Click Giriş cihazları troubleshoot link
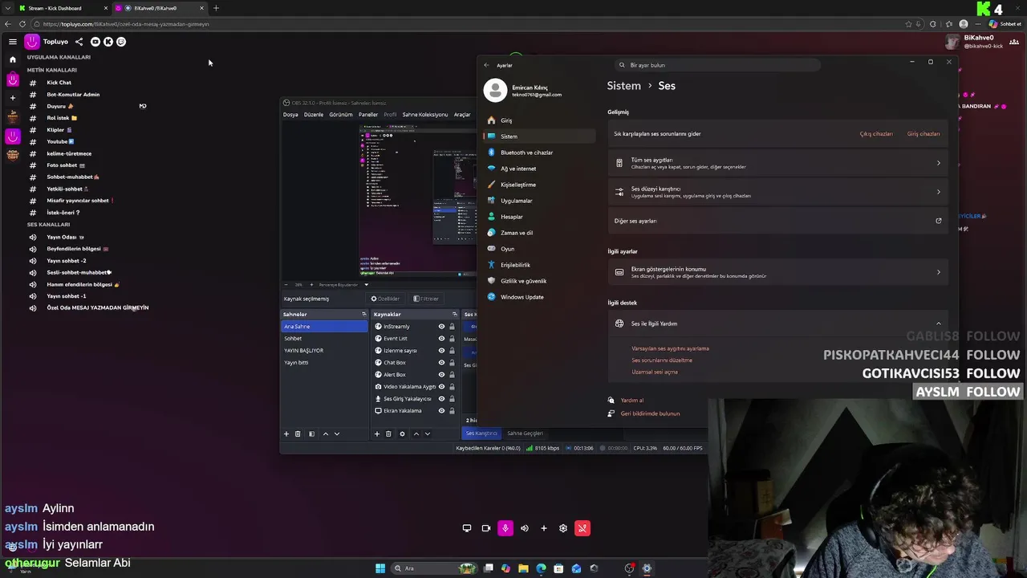Image resolution: width=1027 pixels, height=578 pixels. pos(923,134)
